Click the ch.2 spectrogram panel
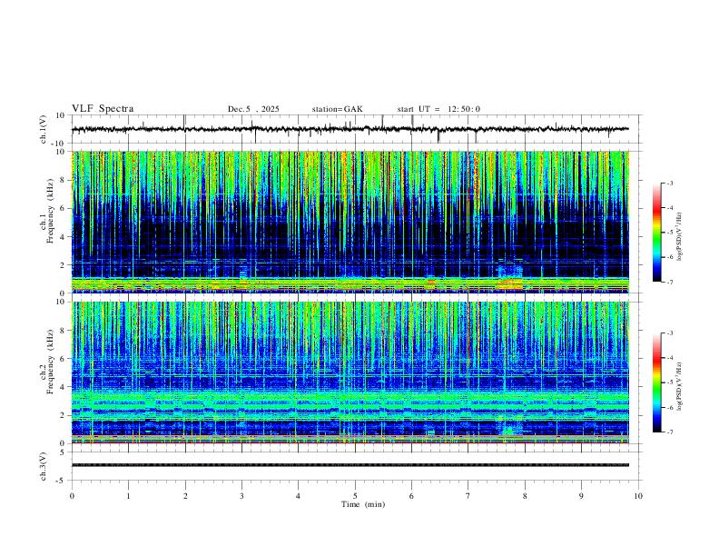This screenshot has height=556, width=719. (x=350, y=372)
